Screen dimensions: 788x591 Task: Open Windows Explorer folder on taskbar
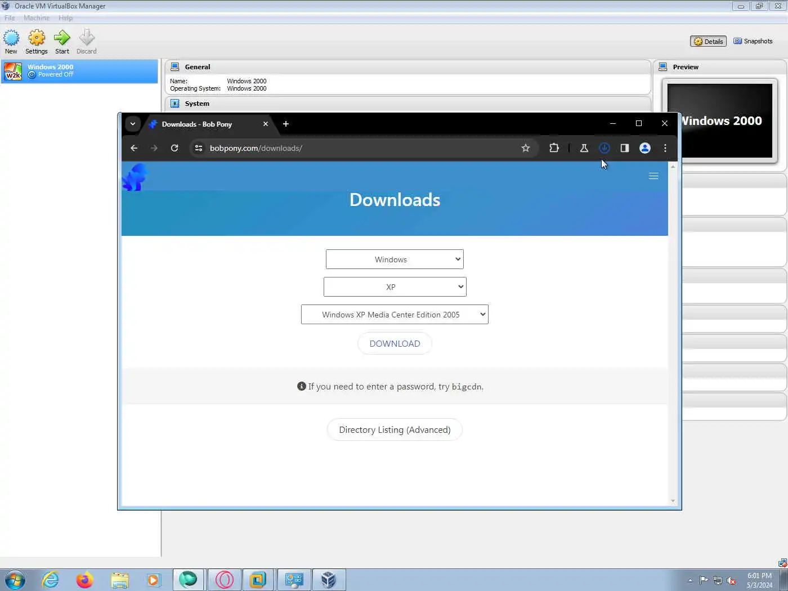point(119,580)
